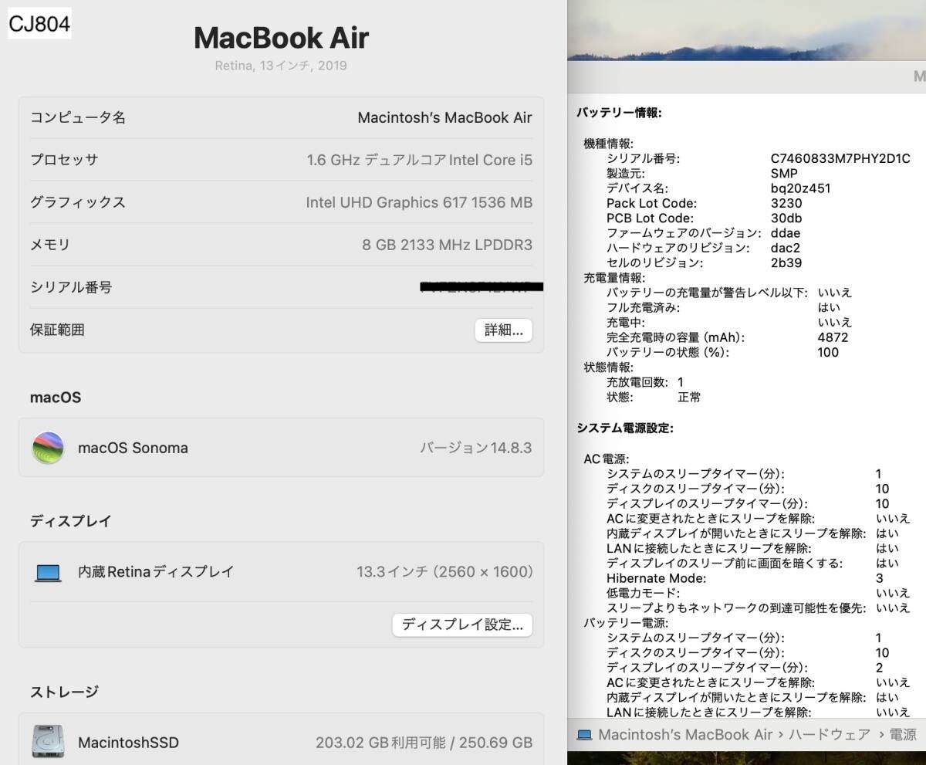Click the バッテリー情報 heading

(x=619, y=113)
